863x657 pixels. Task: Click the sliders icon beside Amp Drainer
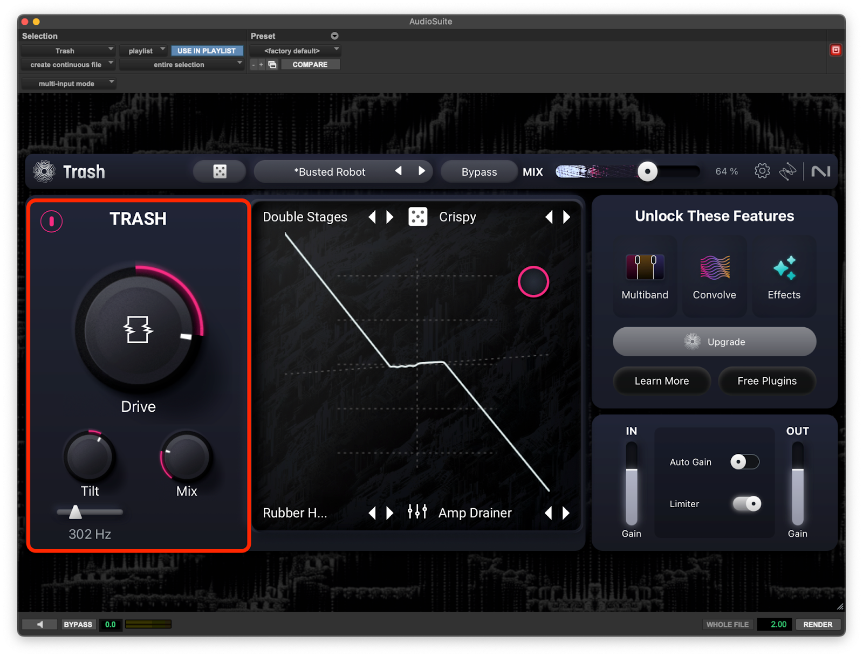click(417, 512)
